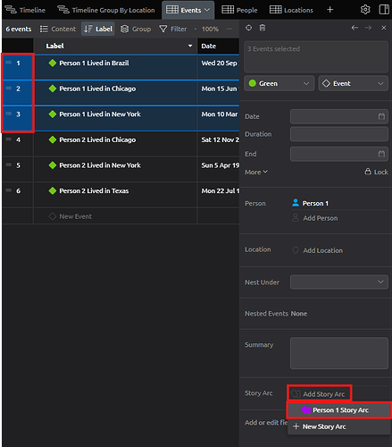This screenshot has height=447, width=392.
Task: Open the Event type dropdown
Action: point(354,83)
